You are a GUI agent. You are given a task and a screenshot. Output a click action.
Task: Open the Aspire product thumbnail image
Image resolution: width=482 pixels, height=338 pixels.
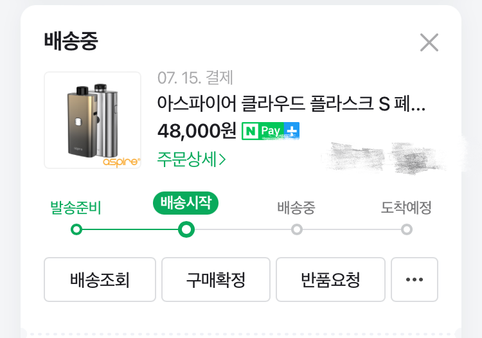point(93,120)
